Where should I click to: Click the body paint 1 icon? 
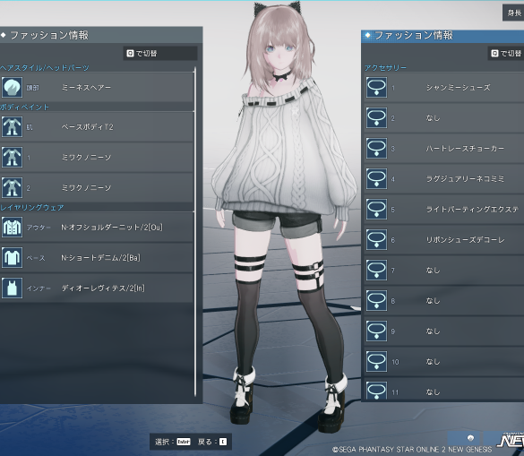point(12,157)
